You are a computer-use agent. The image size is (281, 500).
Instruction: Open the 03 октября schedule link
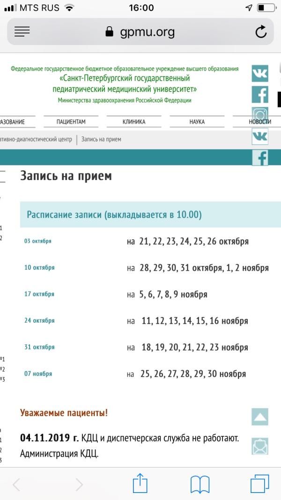(x=37, y=241)
